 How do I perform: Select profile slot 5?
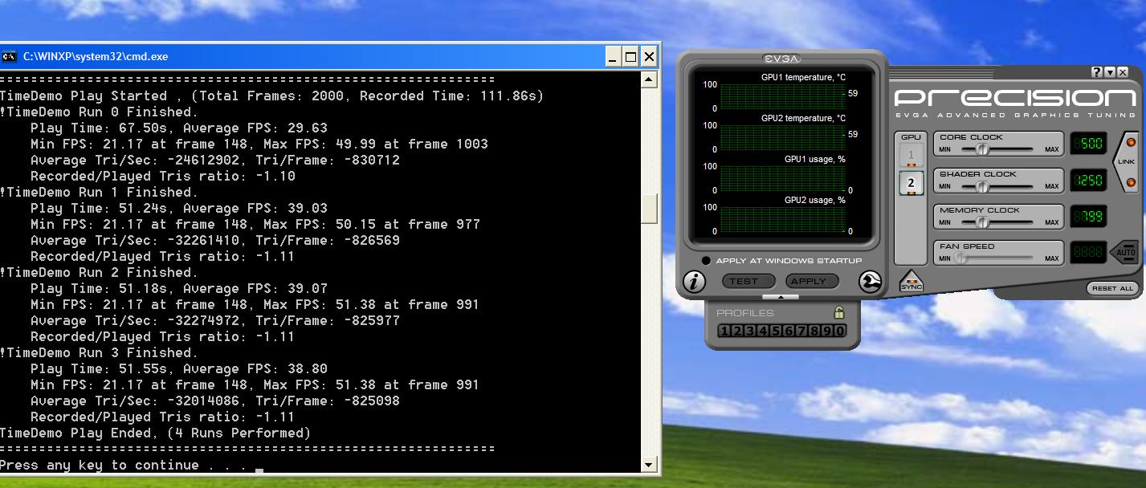[776, 331]
